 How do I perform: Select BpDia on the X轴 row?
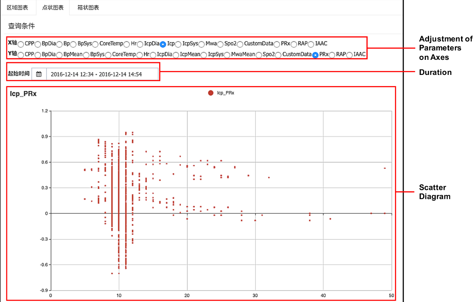38,44
